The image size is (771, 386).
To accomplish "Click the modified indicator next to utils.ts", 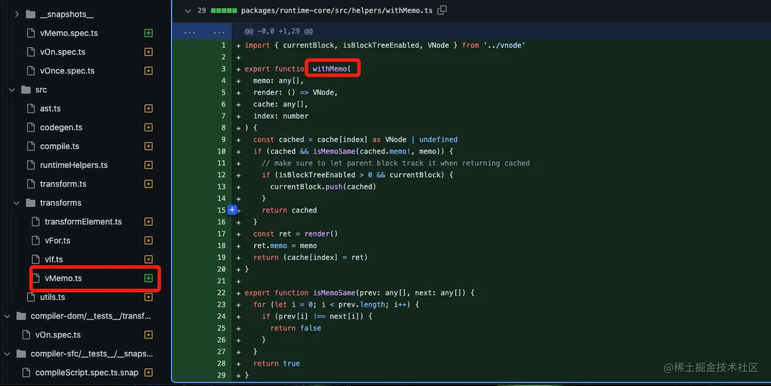I will [x=148, y=297].
